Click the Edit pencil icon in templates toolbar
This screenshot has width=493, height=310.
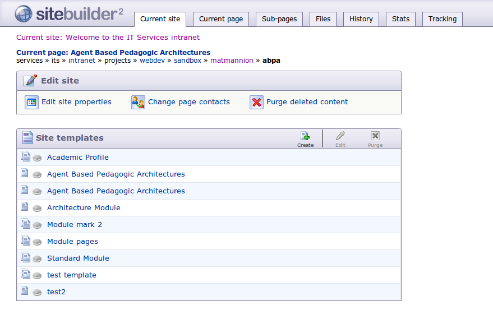click(340, 136)
